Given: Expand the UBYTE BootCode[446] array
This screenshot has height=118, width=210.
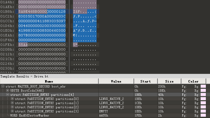Looking at the screenshot, I should pos(7,90).
